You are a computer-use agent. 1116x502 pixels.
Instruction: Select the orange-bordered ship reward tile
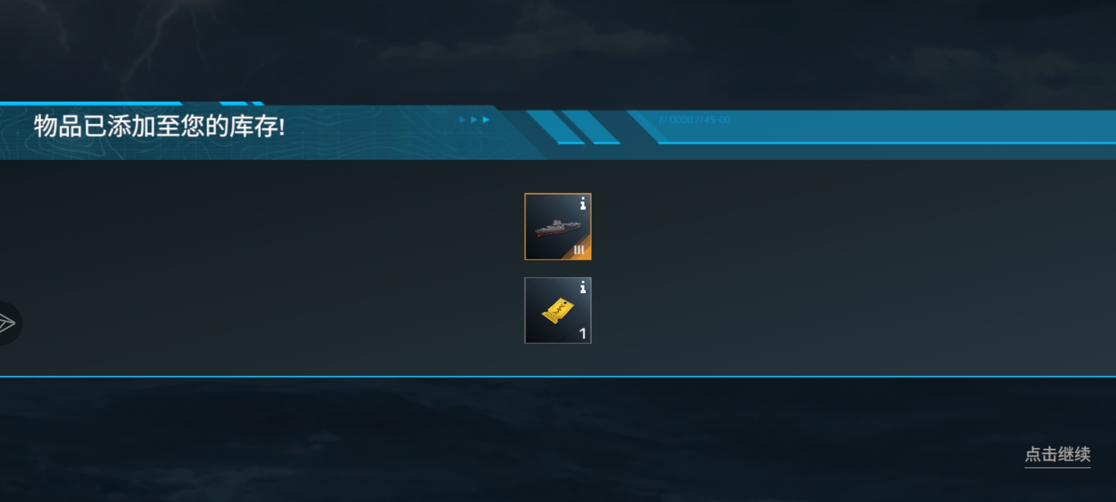558,226
